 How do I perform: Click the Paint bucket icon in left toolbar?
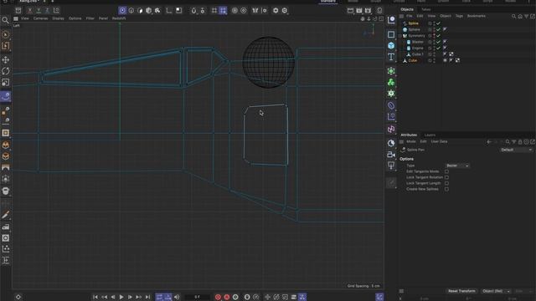click(6, 191)
